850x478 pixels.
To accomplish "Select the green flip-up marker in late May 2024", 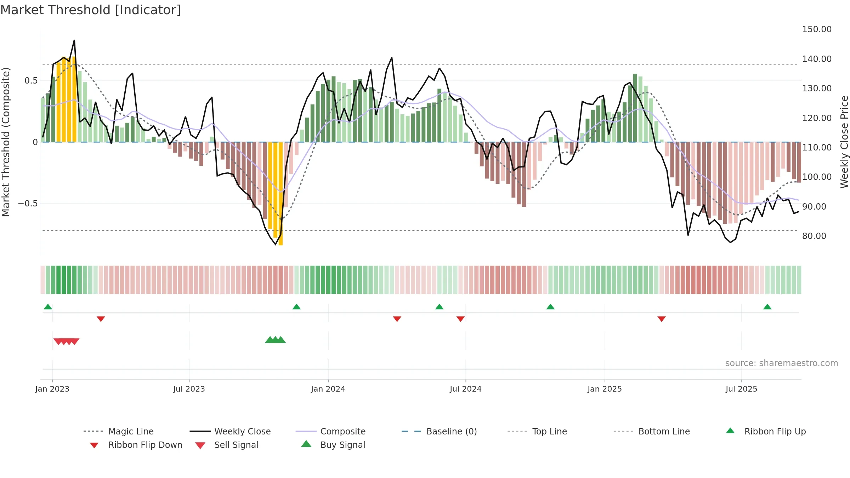I will pyautogui.click(x=439, y=307).
